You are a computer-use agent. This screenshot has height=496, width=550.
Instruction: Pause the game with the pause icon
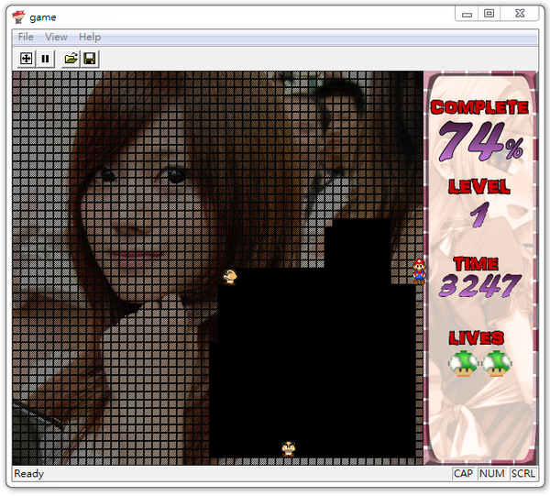point(45,59)
